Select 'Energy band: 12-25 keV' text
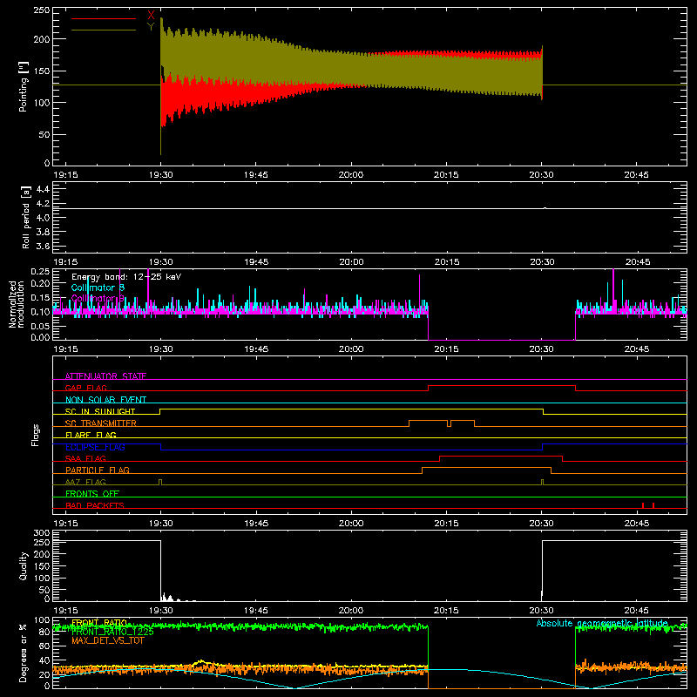The image size is (697, 697). 126,277
